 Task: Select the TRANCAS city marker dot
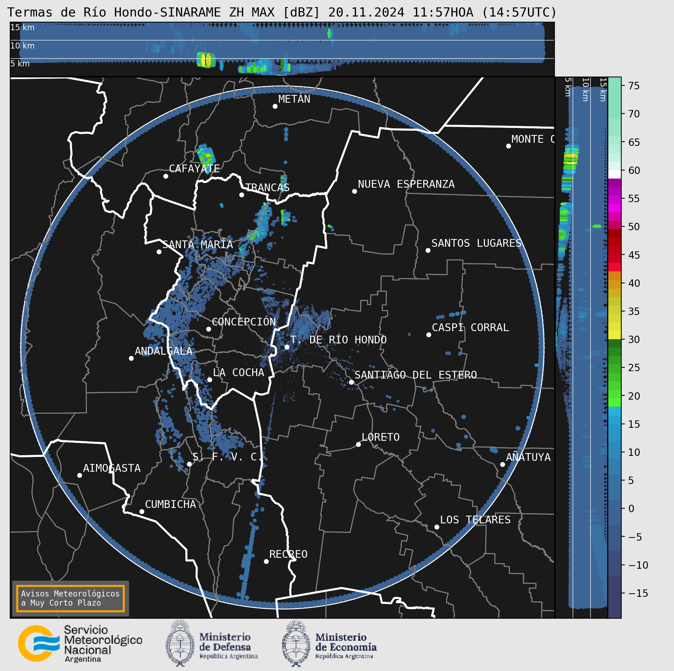pyautogui.click(x=242, y=195)
